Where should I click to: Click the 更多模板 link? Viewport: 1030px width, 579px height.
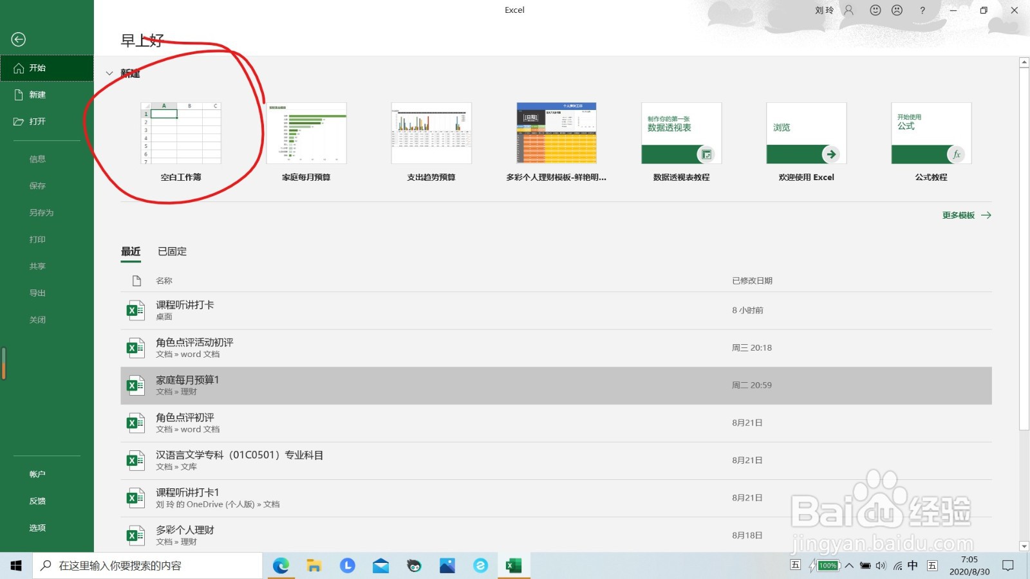pyautogui.click(x=966, y=216)
